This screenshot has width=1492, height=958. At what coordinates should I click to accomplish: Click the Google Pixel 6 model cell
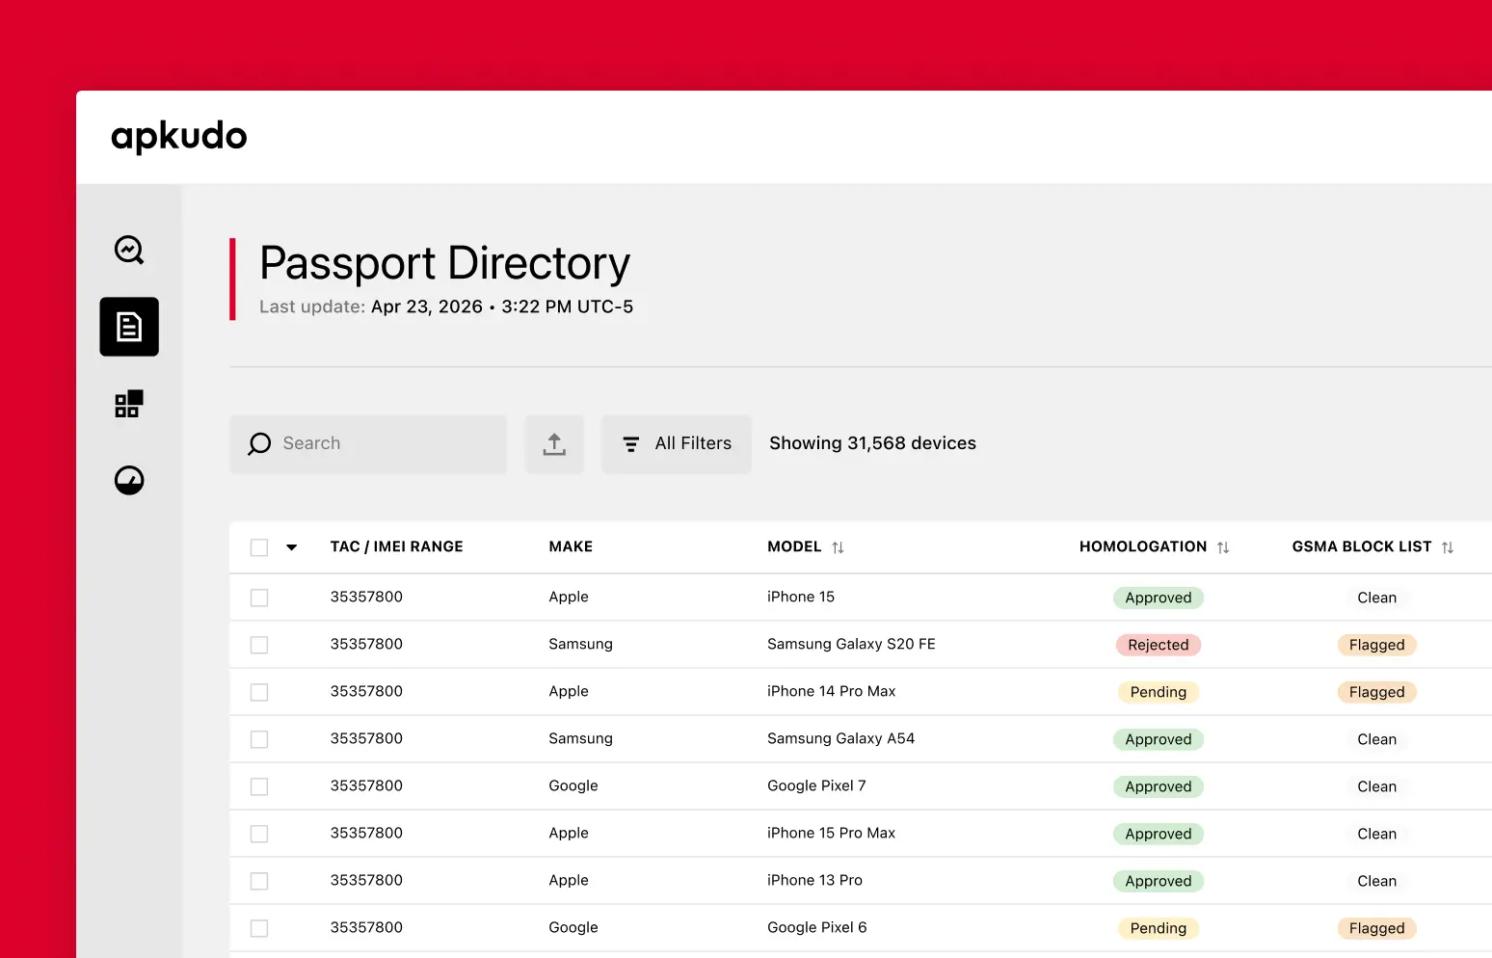(817, 927)
